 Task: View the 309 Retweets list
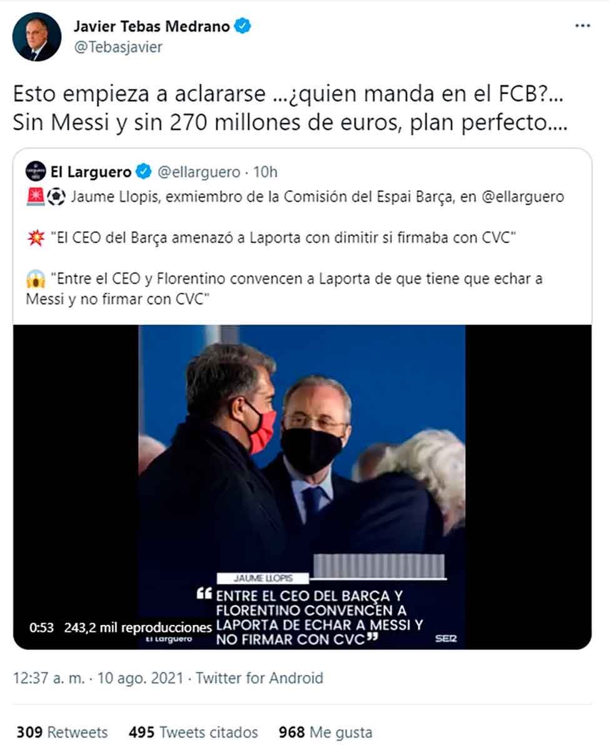[x=62, y=732]
